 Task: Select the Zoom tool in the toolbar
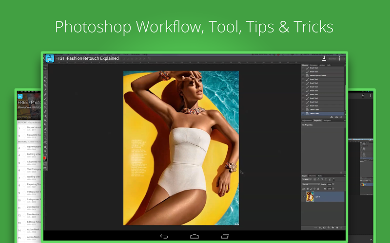coord(45,151)
